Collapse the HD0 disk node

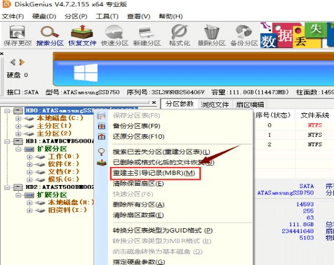tap(7, 111)
